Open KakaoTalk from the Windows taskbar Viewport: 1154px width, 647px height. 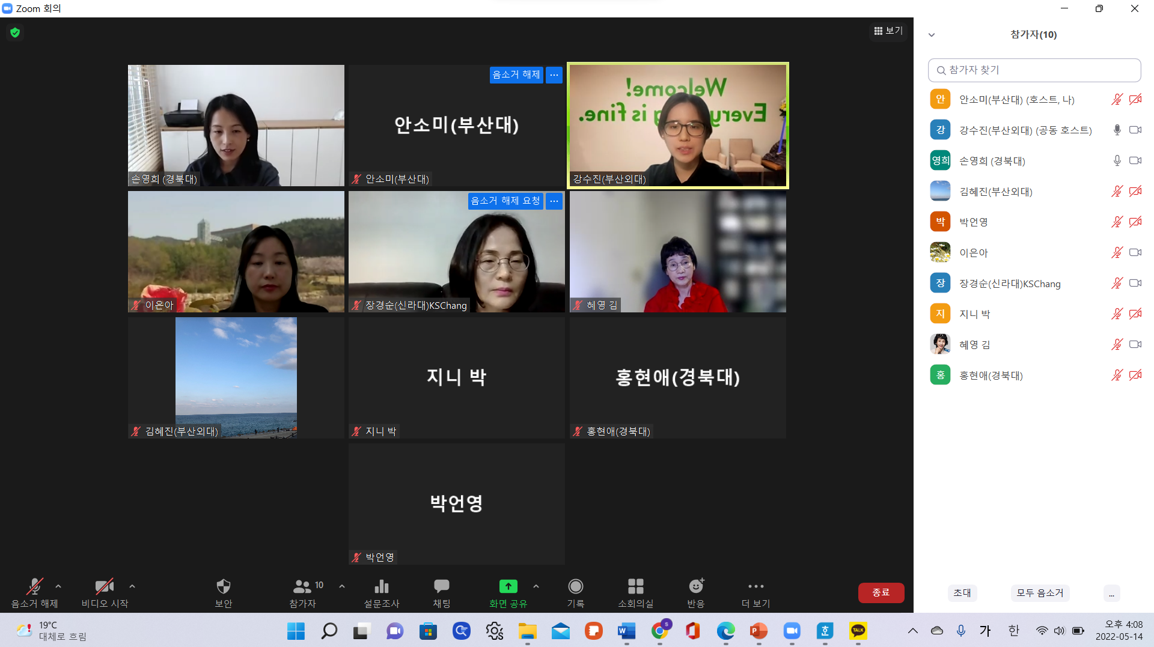pos(858,631)
